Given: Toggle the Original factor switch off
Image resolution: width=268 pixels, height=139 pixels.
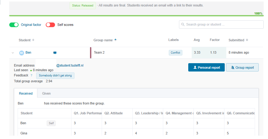Looking at the screenshot, I should click(14, 25).
